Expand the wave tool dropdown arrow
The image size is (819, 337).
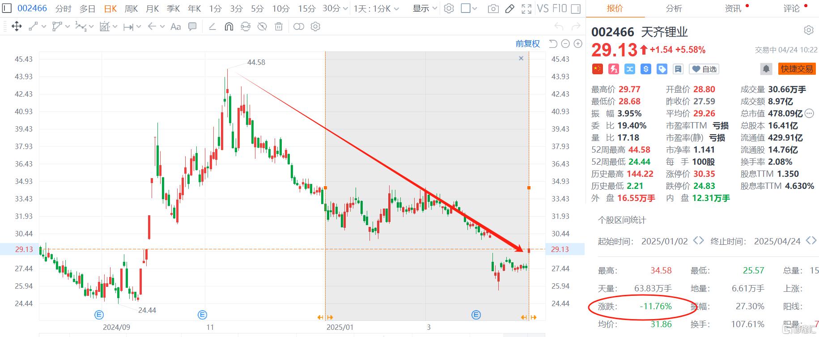[91, 27]
